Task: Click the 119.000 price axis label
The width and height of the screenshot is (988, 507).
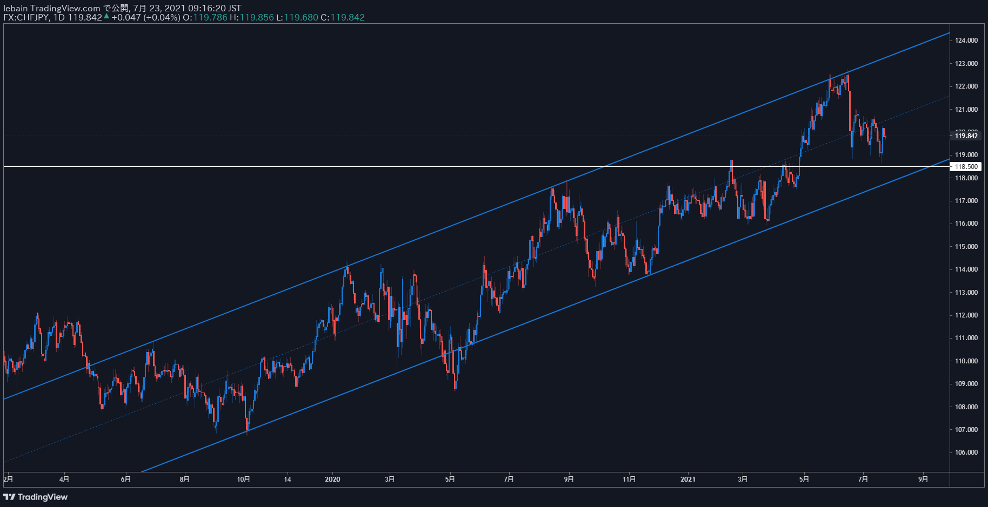Action: tap(966, 155)
